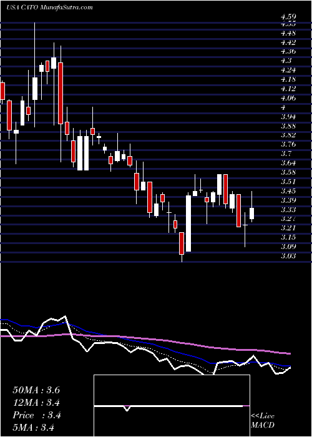This screenshot has height=437, width=312.
Task: Click the last white candle on the right
Action: tap(252, 214)
